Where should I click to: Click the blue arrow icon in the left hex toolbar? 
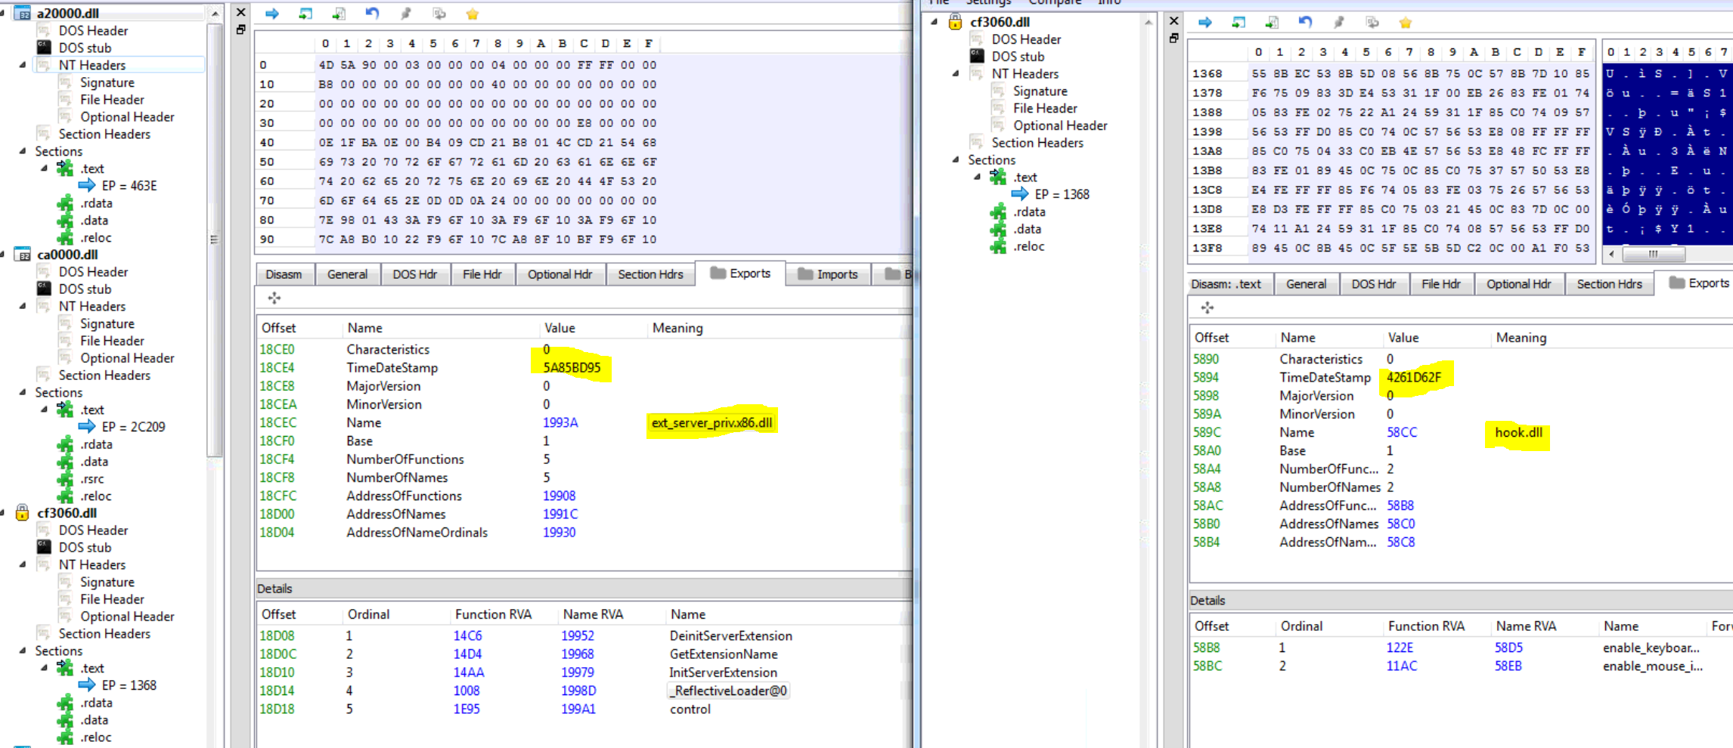(272, 14)
